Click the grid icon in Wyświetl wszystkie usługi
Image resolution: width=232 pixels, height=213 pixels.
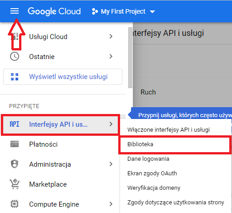[x=15, y=77]
